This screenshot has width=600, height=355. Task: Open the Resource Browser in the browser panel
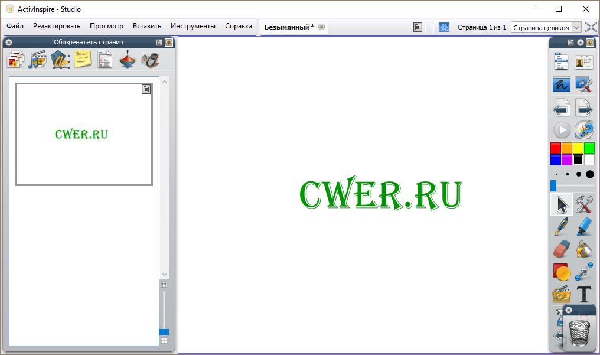coord(38,59)
